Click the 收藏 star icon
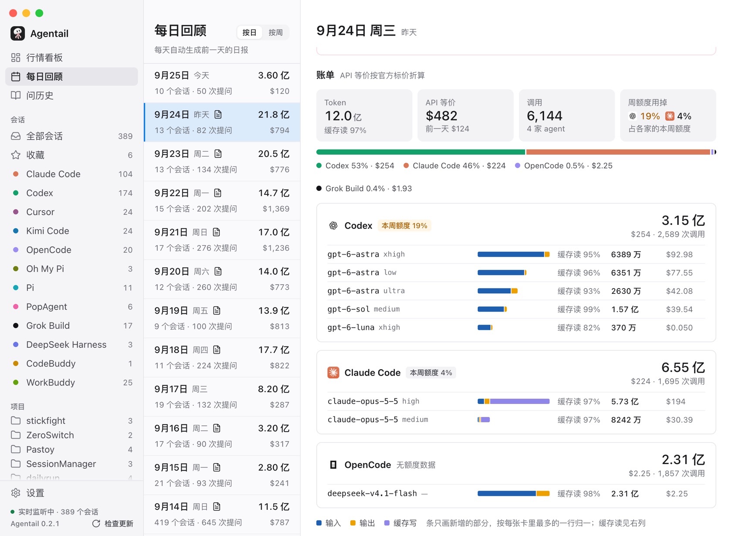The image size is (732, 536). pos(16,155)
